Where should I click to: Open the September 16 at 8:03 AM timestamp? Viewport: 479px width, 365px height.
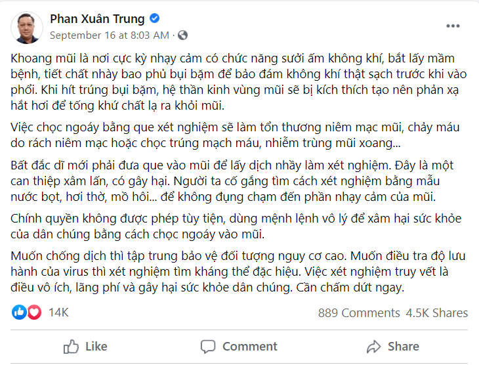pyautogui.click(x=109, y=35)
